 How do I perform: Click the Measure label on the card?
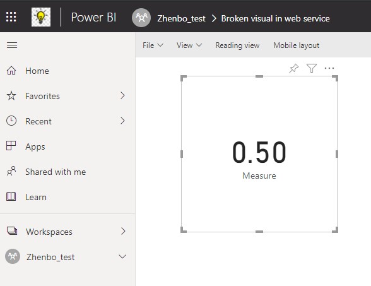coord(259,176)
